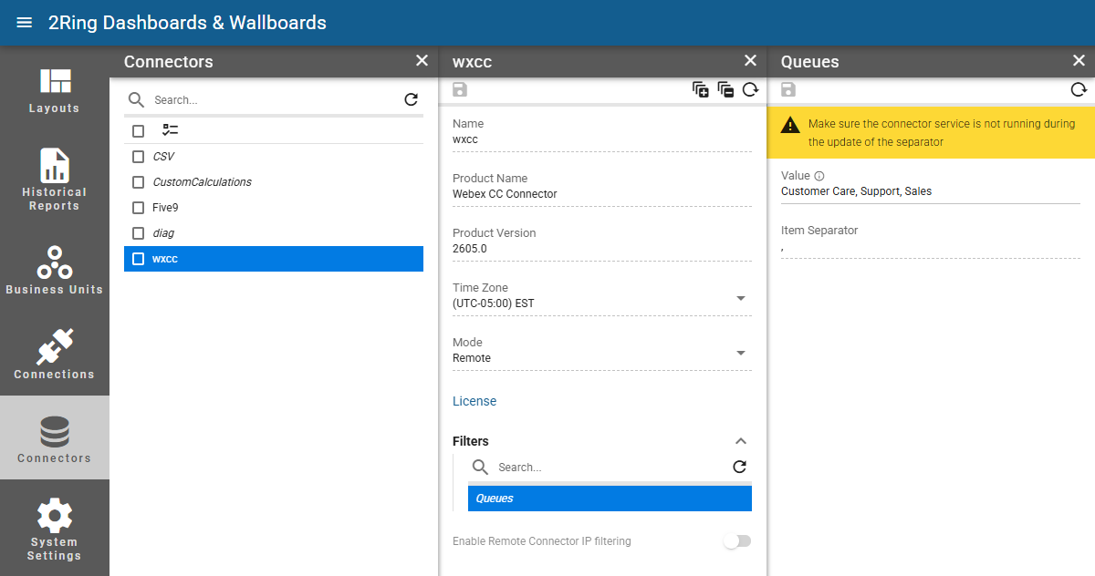Save the wxcc connector

pyautogui.click(x=460, y=89)
